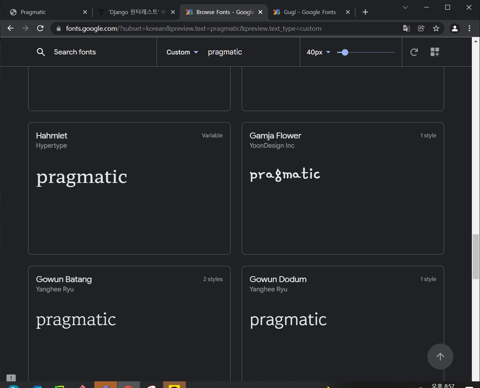Close the Pragmatic tab
Viewport: 480px width, 388px height.
[x=85, y=12]
